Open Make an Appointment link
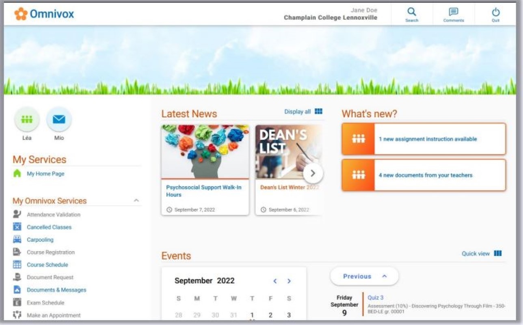Viewport: 523px width, 325px height. 54,315
